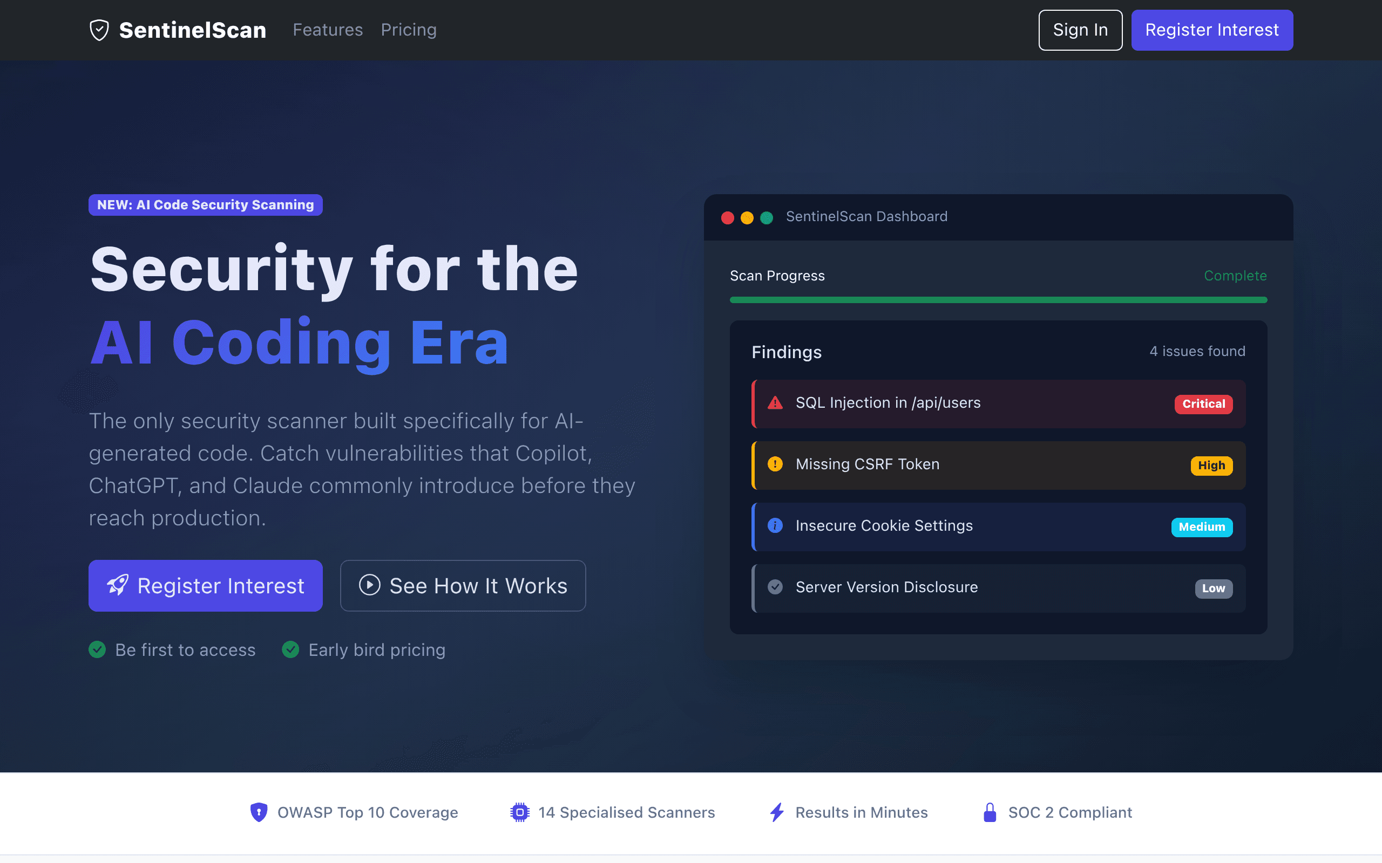The height and width of the screenshot is (863, 1382).
Task: Select the SQL Injection in /api/users finding
Action: coord(998,404)
